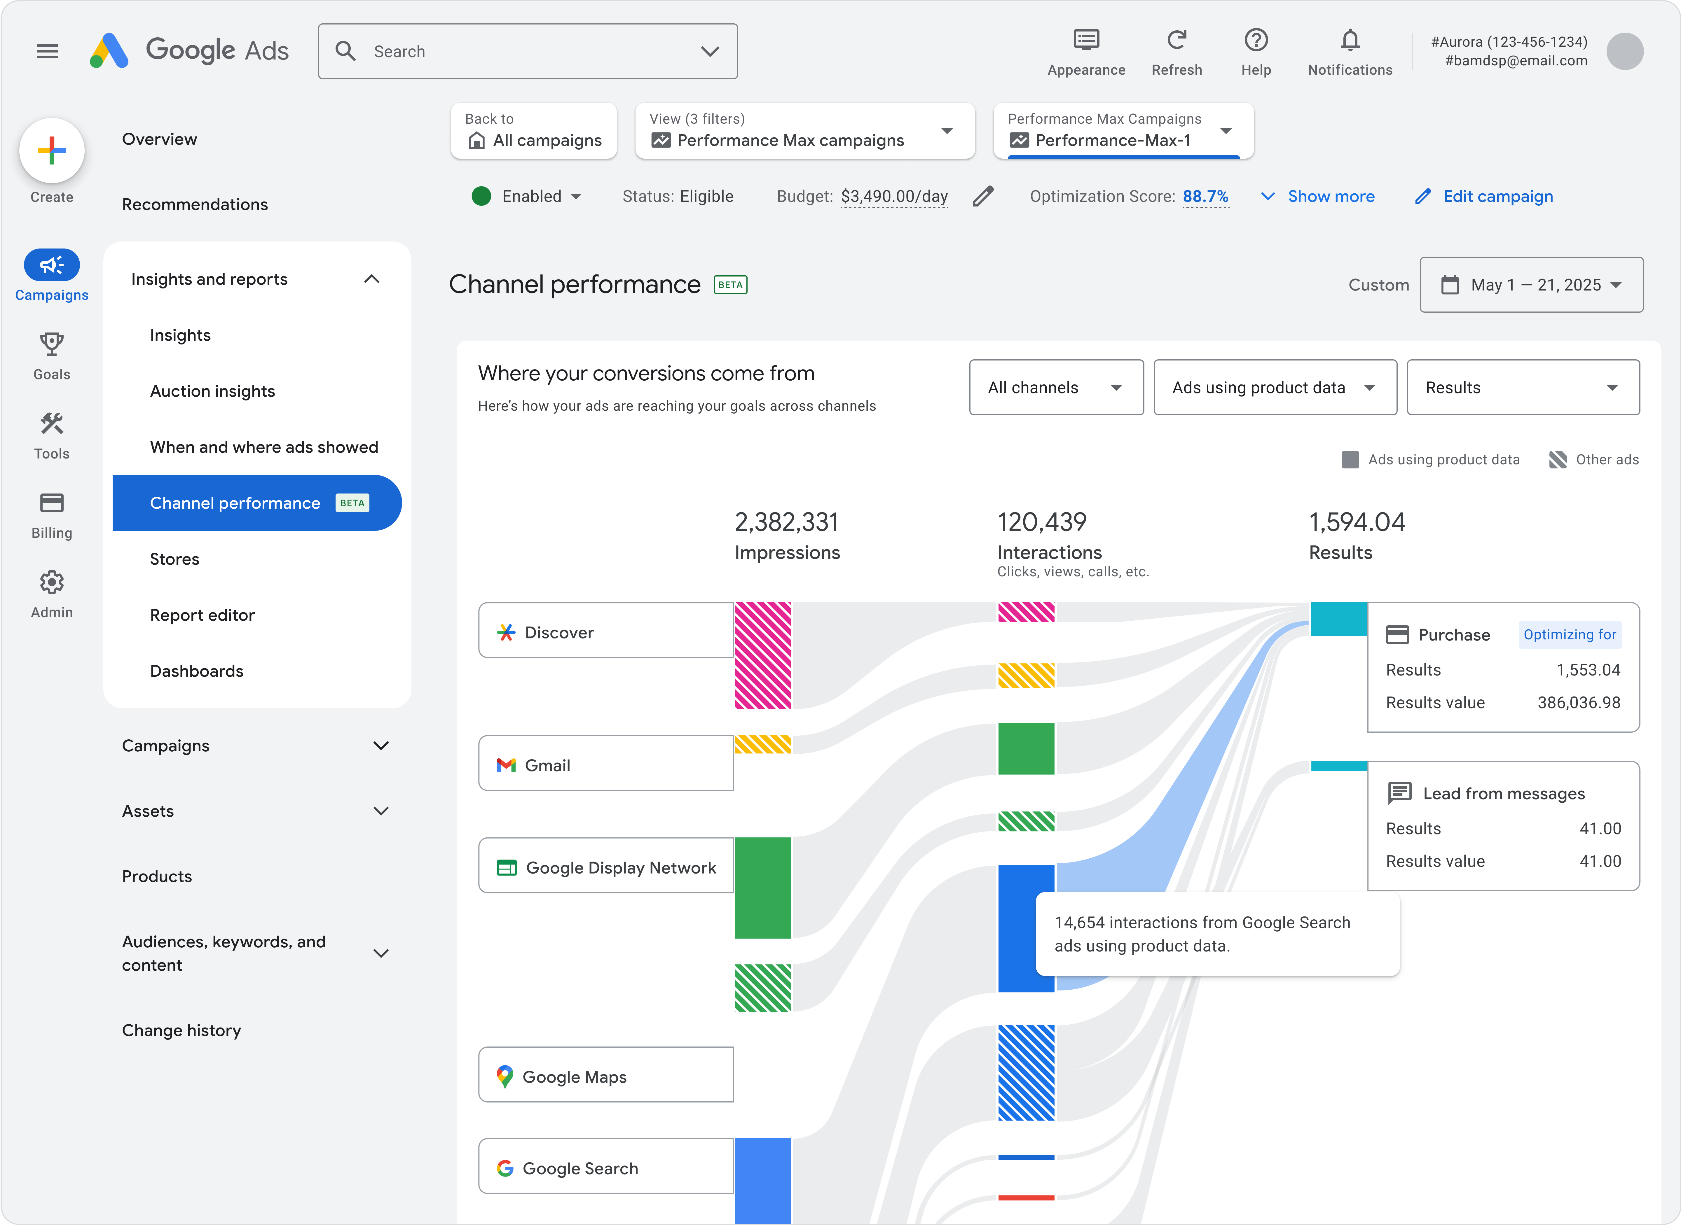The width and height of the screenshot is (1681, 1225).
Task: Open the Admin gear icon
Action: [52, 582]
